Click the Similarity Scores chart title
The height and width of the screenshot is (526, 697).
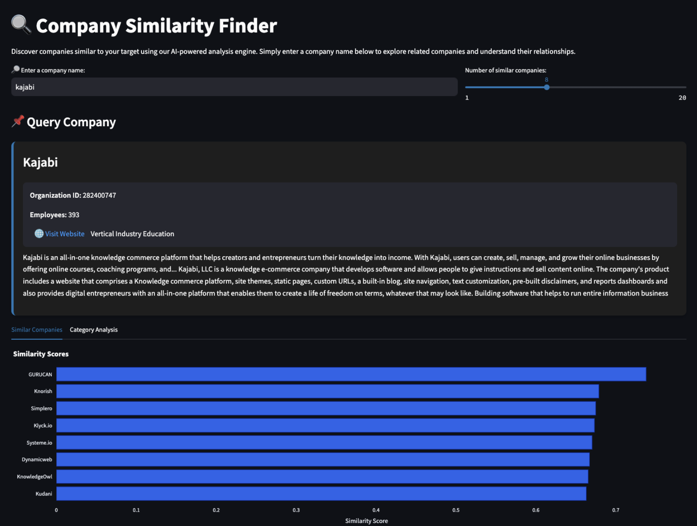point(41,354)
